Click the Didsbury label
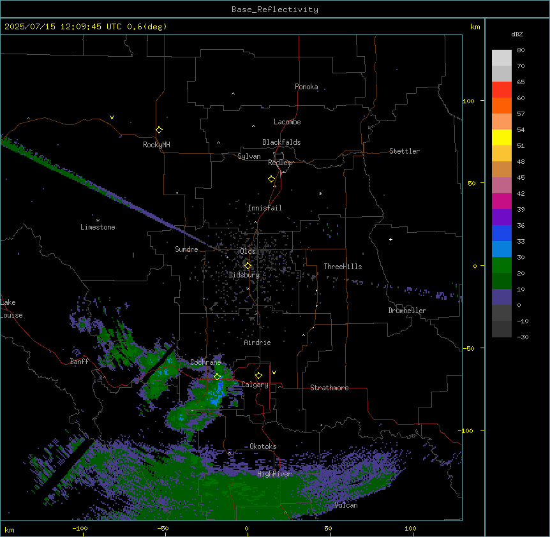The image size is (550, 537). click(244, 275)
